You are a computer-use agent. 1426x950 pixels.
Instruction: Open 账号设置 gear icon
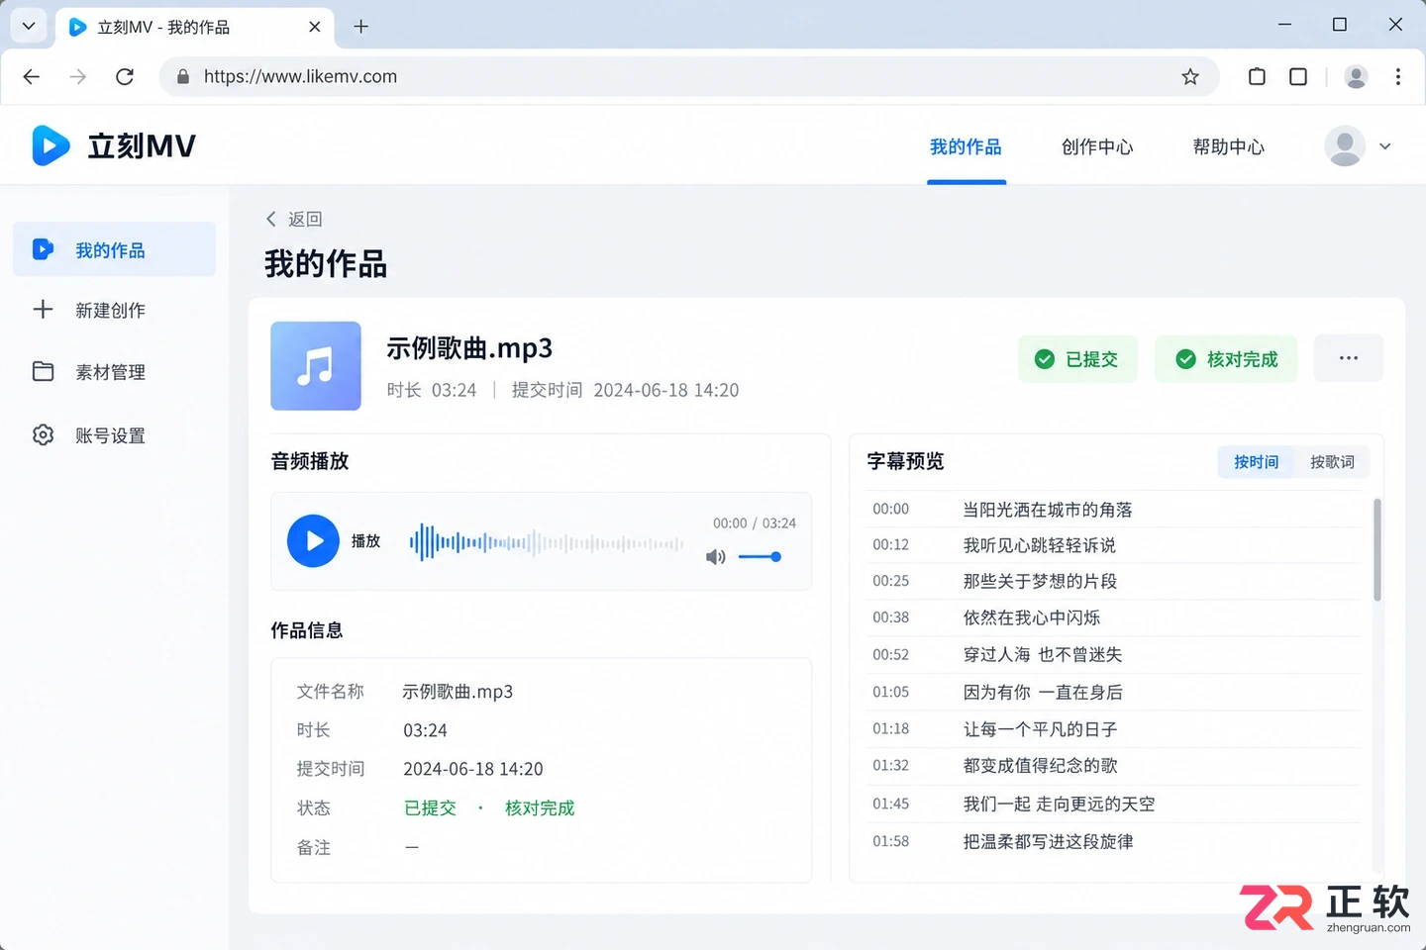pos(43,435)
